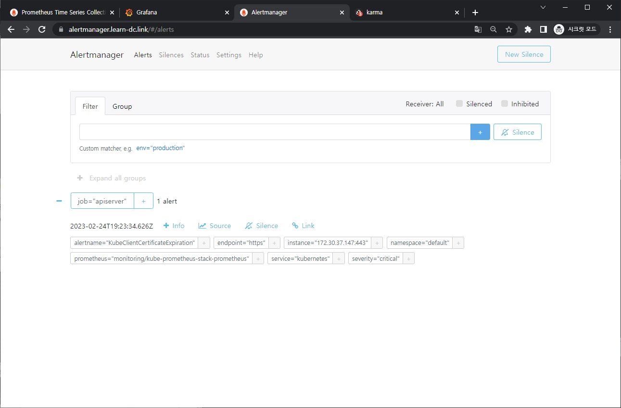Screen dimensions: 621x408
Task: Click the env="production" example matcher link
Action: (160, 148)
